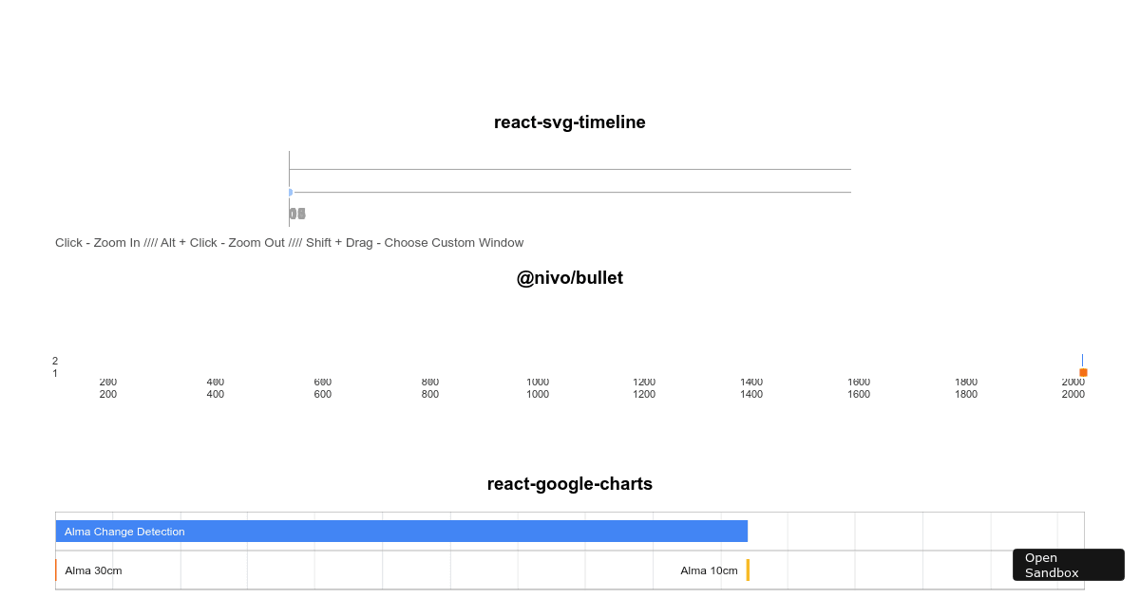
Task: Click the 2000 axis label on bullet chart
Action: pyautogui.click(x=1073, y=381)
